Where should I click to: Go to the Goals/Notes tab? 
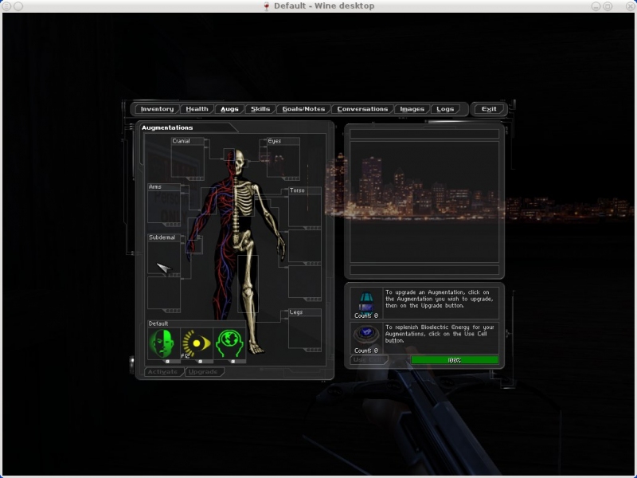point(303,109)
